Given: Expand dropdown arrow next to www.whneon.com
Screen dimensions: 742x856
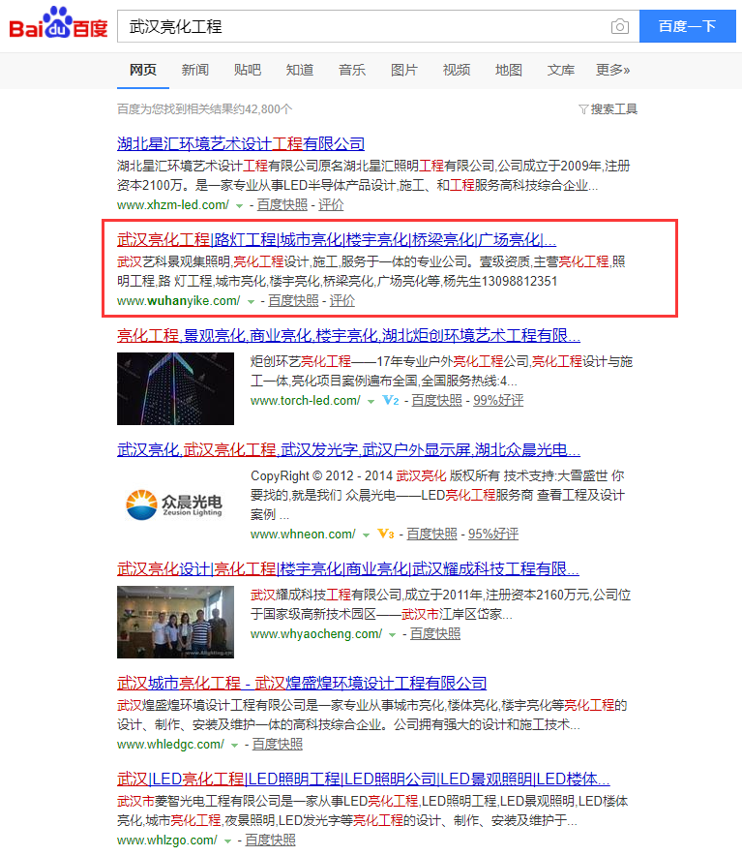Looking at the screenshot, I should click(366, 535).
